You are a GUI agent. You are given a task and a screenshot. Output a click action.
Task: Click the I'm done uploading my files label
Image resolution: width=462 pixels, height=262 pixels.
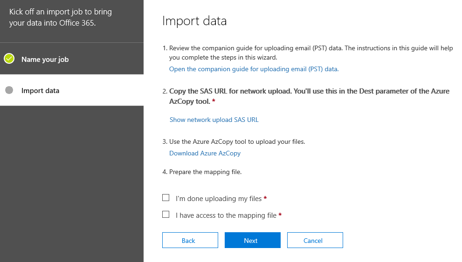pos(219,199)
